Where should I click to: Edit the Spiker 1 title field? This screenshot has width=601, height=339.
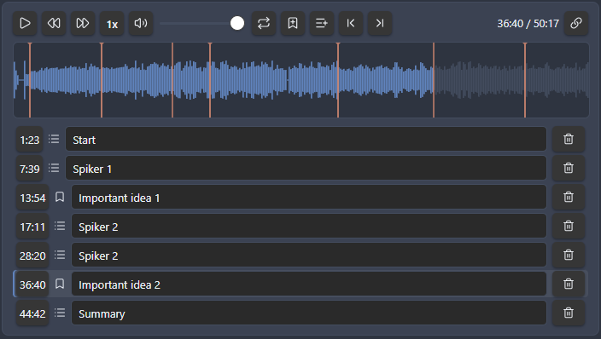tap(306, 169)
